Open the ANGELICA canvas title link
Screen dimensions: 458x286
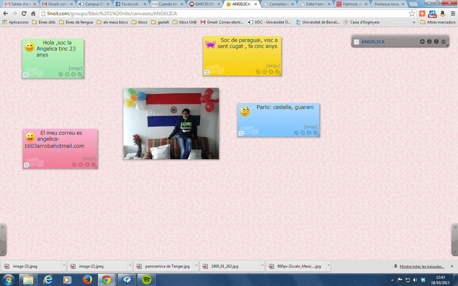[x=373, y=42]
